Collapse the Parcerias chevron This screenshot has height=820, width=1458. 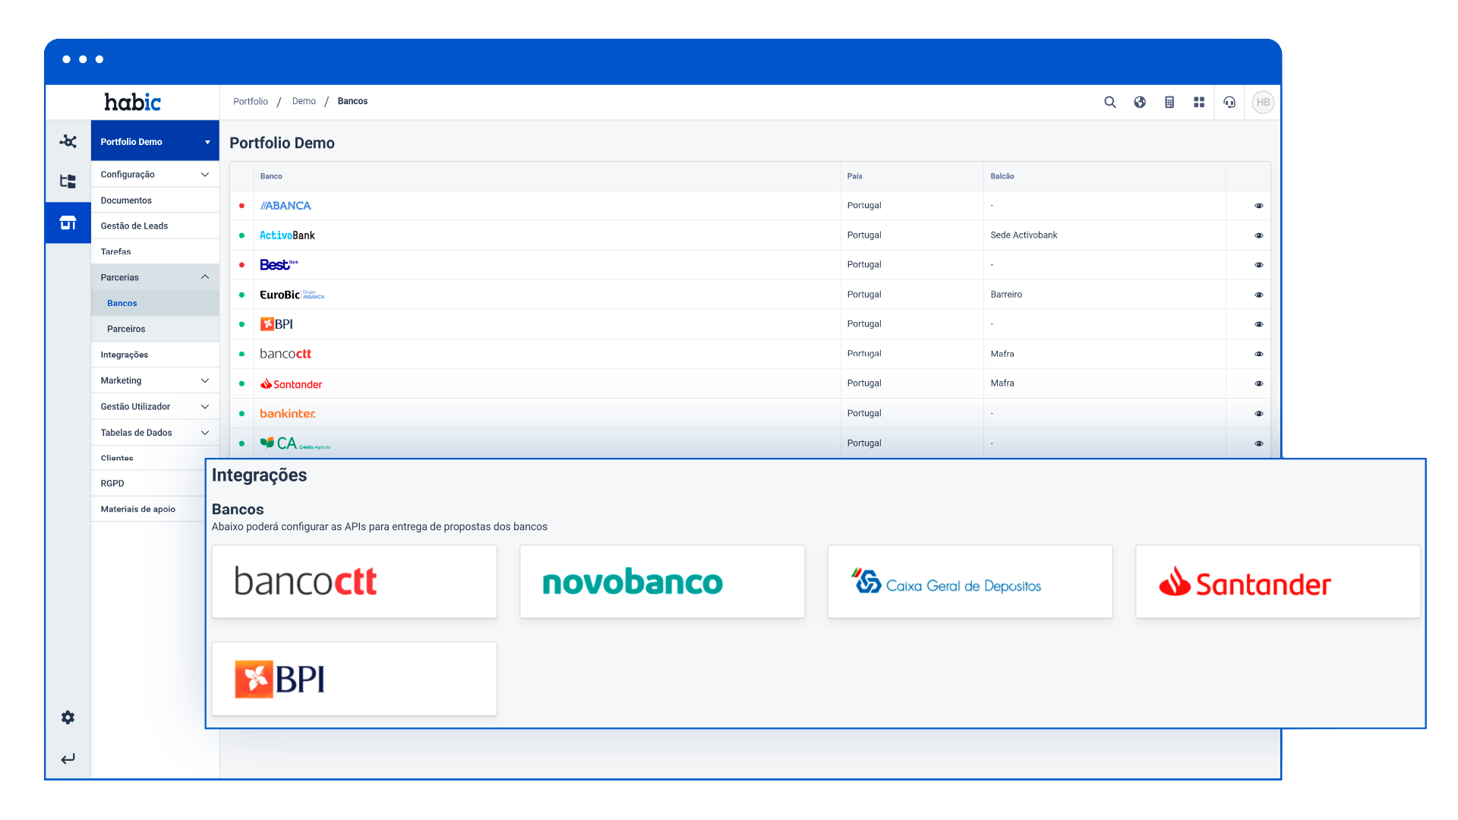click(x=205, y=277)
